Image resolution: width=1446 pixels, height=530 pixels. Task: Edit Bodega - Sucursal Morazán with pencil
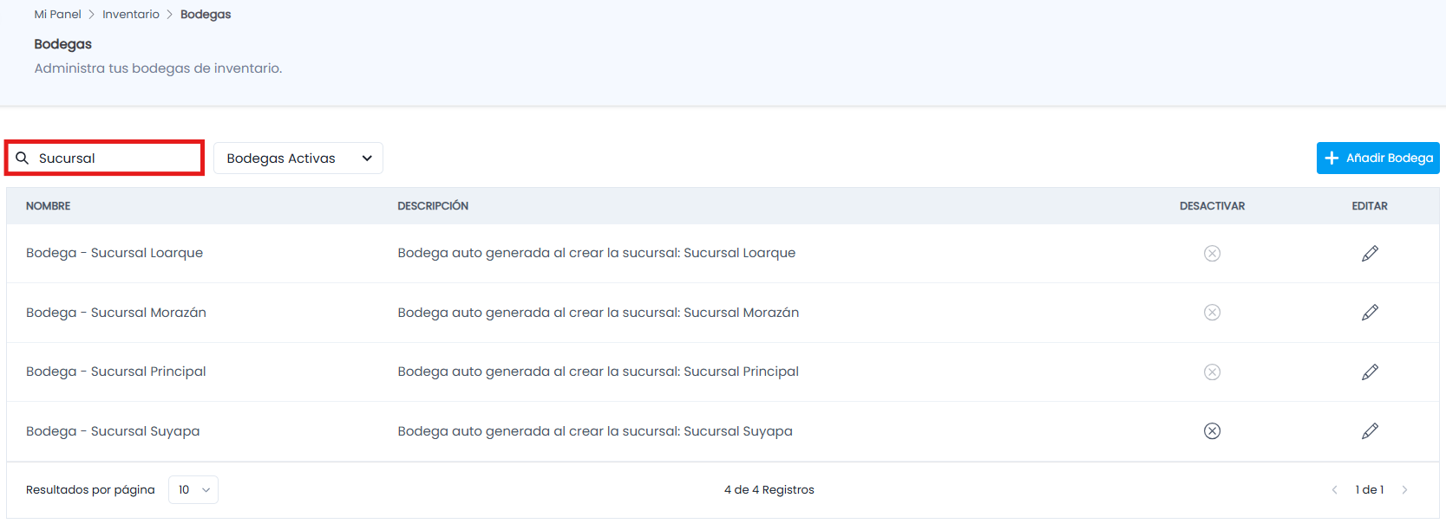click(1370, 313)
